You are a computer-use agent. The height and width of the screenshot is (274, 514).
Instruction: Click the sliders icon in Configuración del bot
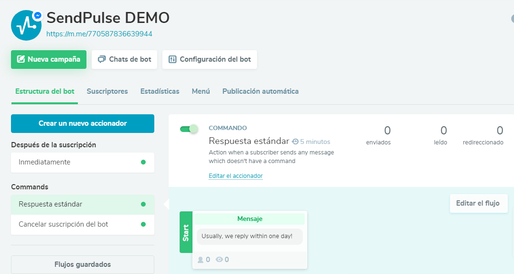(x=172, y=59)
